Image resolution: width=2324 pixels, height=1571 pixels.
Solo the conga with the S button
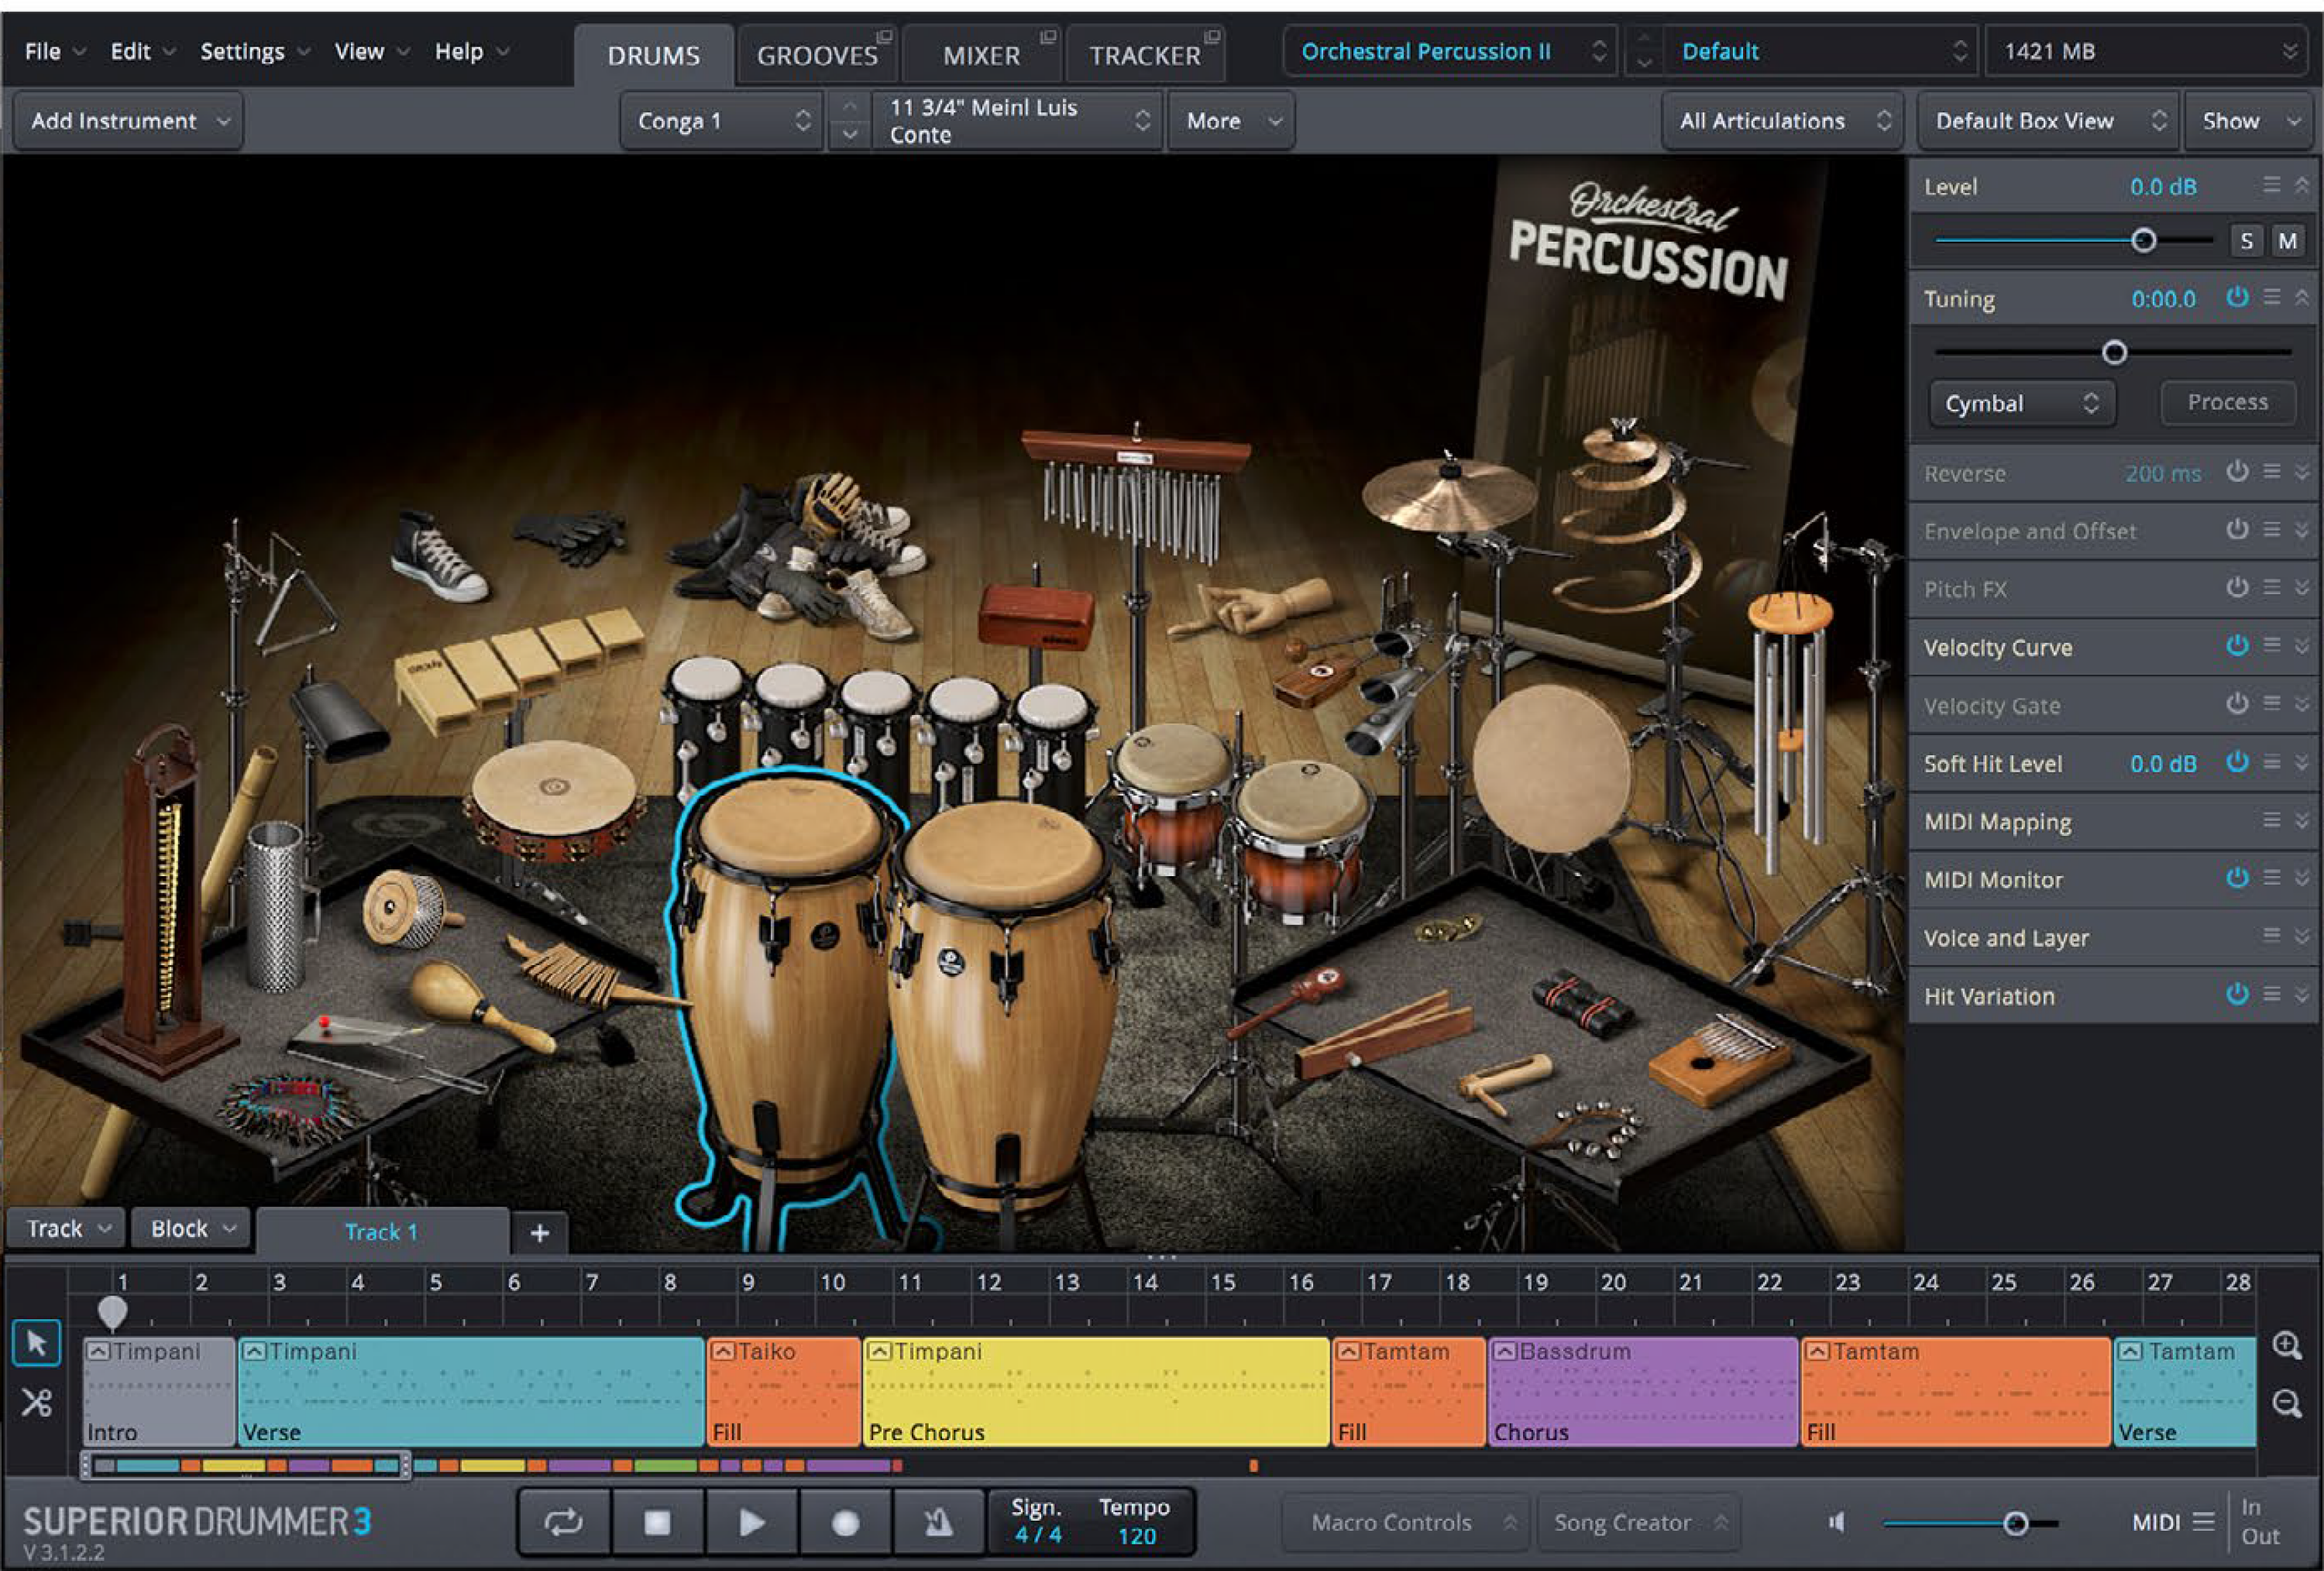2246,240
